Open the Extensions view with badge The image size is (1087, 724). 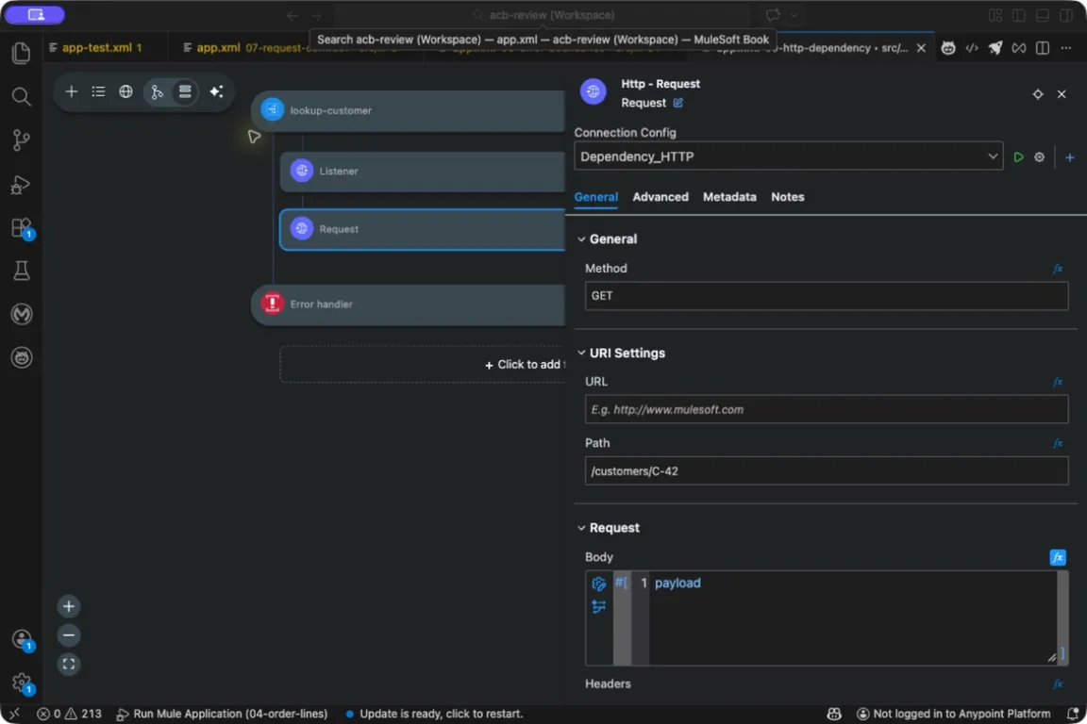pos(22,228)
